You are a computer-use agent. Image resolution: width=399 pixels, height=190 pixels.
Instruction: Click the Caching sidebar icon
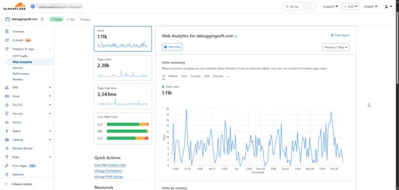[7, 140]
